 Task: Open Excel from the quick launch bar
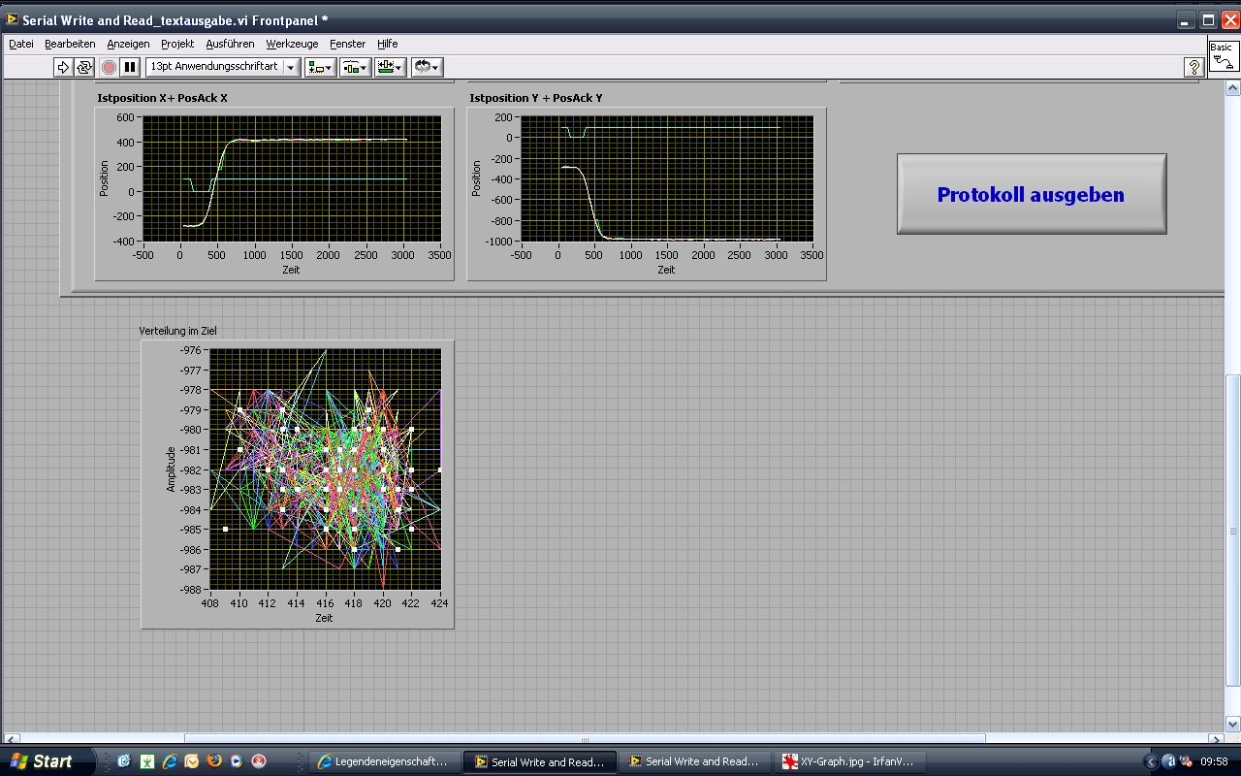click(x=146, y=761)
